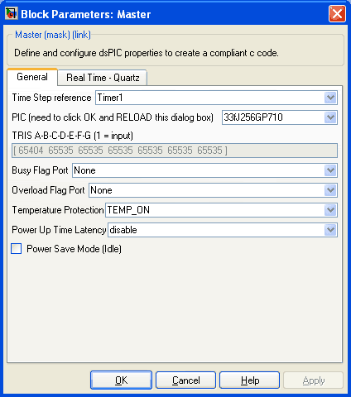Open the Time Step reference dropdown arrow
Viewport: 351px width, 397px height.
pos(330,98)
